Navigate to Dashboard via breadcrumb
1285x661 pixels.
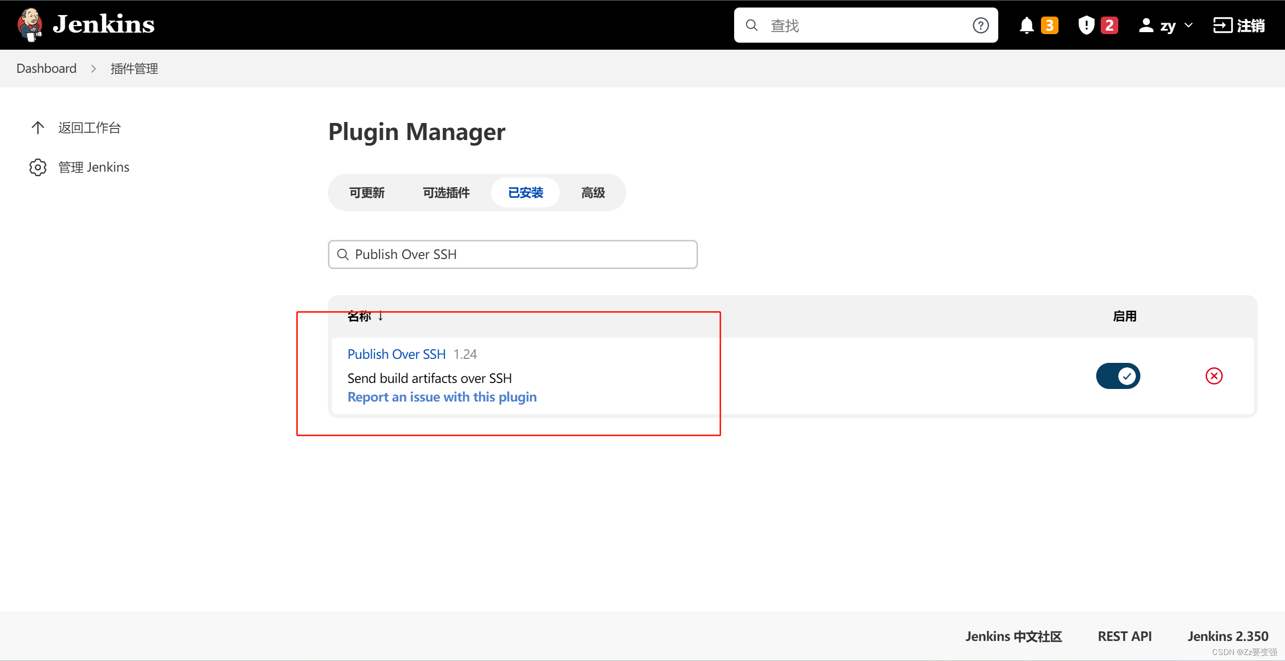tap(46, 68)
